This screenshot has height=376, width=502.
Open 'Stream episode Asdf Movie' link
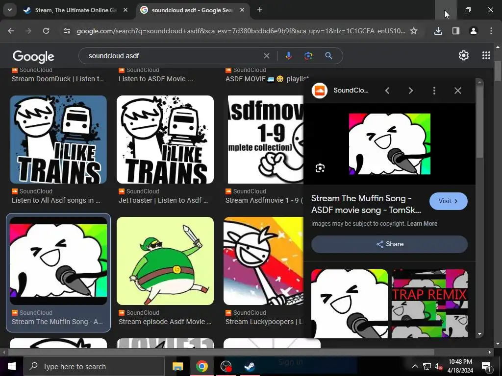pyautogui.click(x=165, y=322)
